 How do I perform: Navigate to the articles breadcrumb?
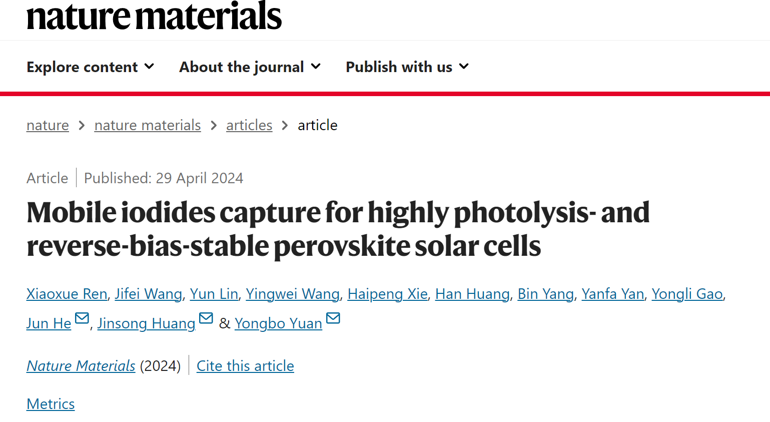tap(249, 125)
